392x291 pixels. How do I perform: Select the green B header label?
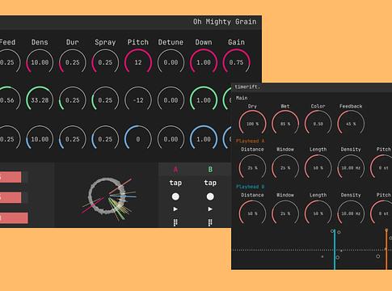point(210,170)
